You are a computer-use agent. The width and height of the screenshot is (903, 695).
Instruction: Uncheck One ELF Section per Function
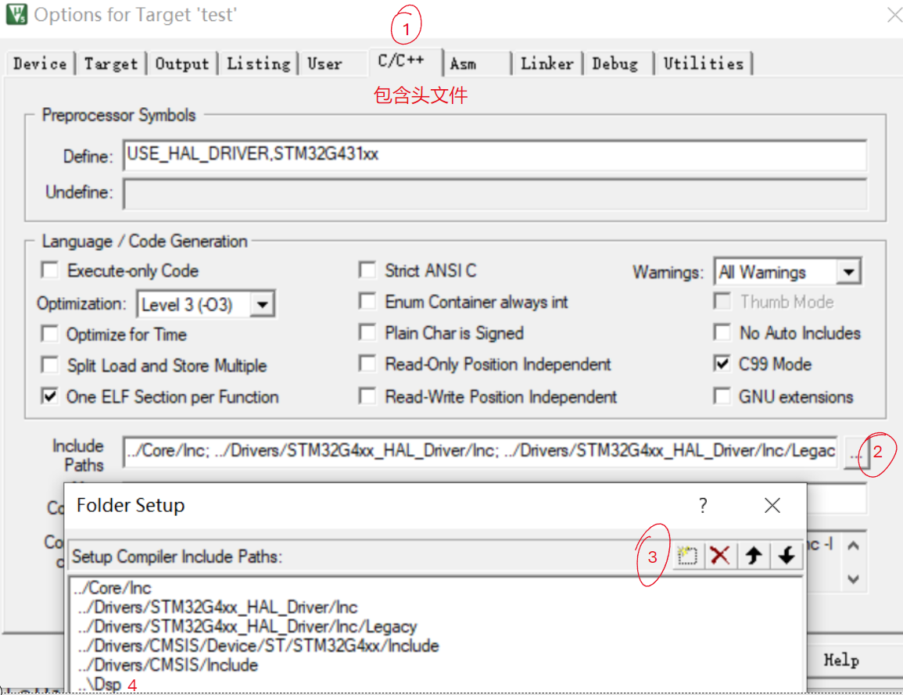pos(50,397)
